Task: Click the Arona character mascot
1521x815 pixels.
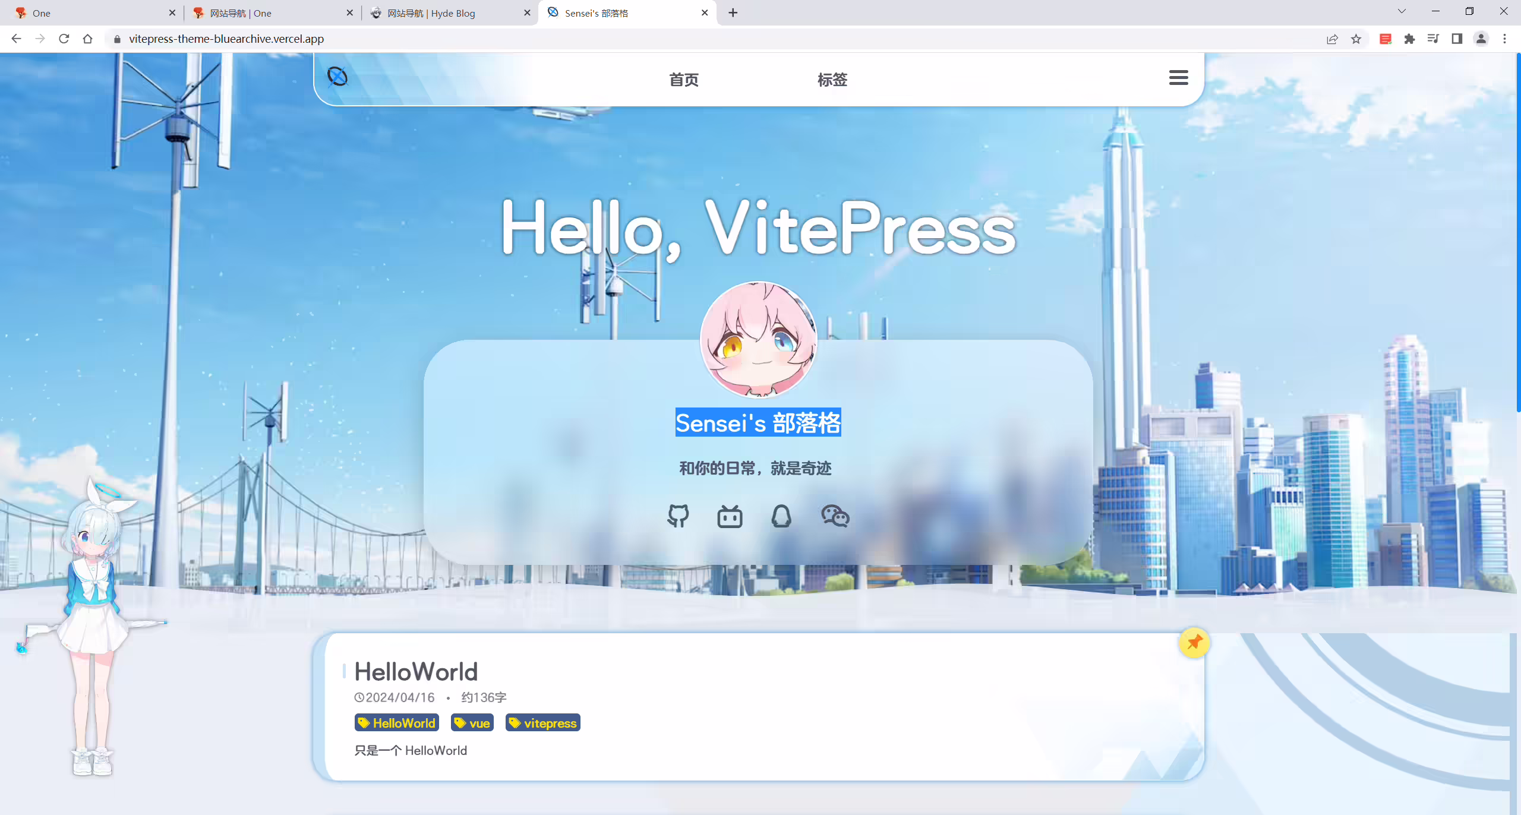Action: pyautogui.click(x=92, y=627)
